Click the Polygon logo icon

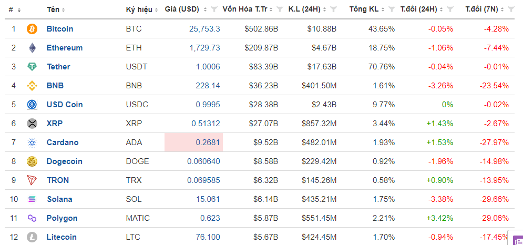[x=32, y=218]
